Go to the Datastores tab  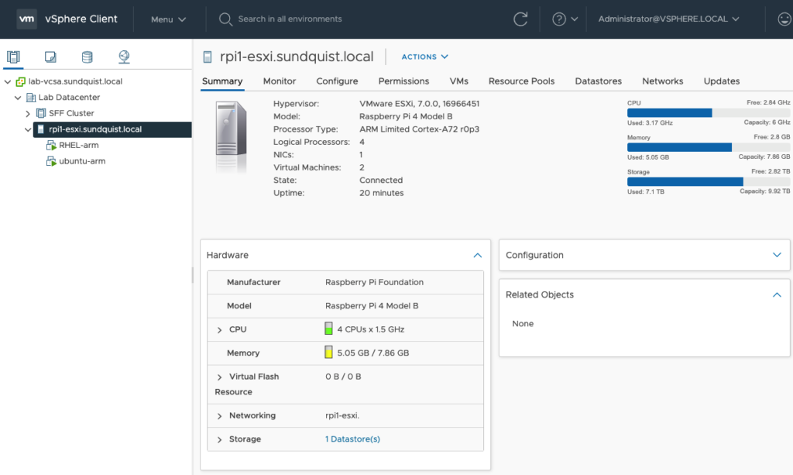[599, 81]
